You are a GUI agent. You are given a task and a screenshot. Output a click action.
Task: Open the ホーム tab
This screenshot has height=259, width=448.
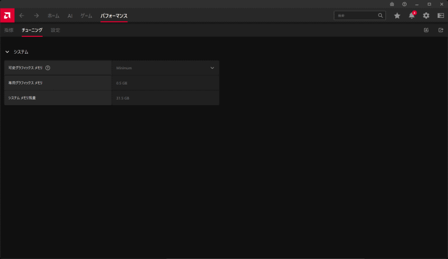(x=53, y=16)
